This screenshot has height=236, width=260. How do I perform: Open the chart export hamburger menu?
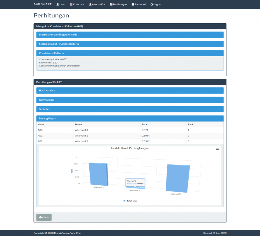click(x=217, y=148)
